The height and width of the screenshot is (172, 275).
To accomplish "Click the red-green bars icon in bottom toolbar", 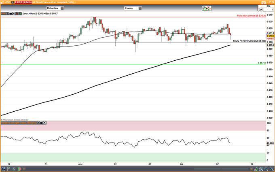I will (19, 169).
